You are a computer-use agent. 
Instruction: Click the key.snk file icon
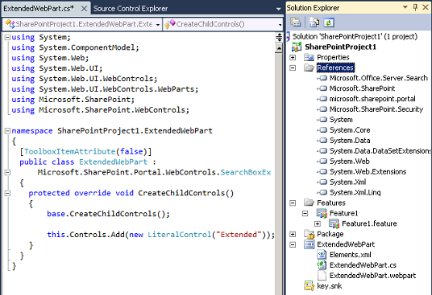[309, 286]
